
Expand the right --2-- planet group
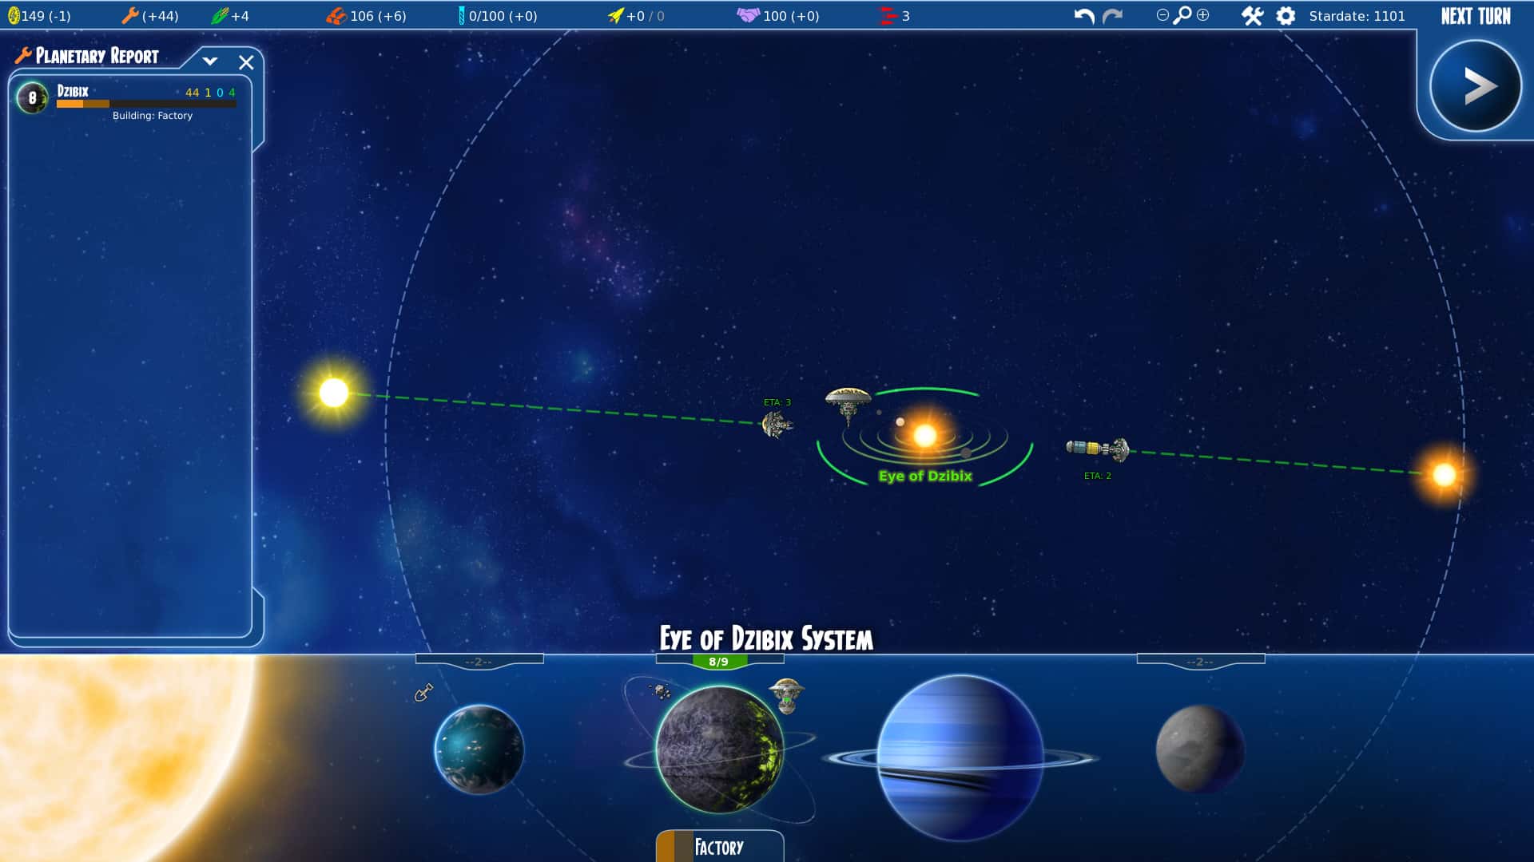1199,660
